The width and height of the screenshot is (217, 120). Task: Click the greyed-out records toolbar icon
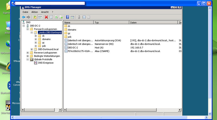[89, 17]
